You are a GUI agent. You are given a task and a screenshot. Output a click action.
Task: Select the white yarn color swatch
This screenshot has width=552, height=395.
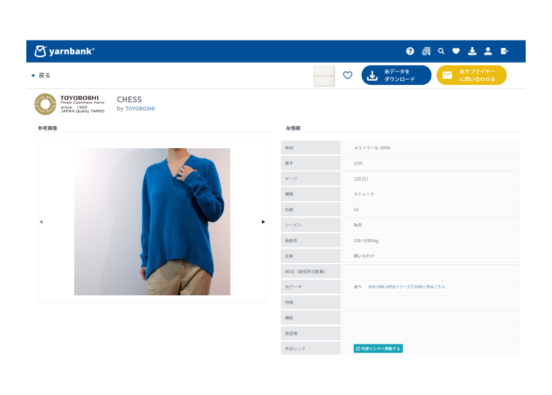click(x=324, y=75)
